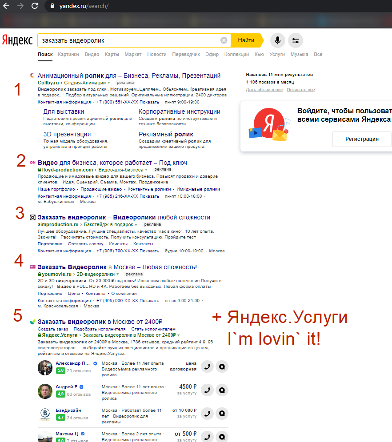This screenshot has height=442, width=392.
Task: Switch to the Переводчик tab
Action: 186,54
